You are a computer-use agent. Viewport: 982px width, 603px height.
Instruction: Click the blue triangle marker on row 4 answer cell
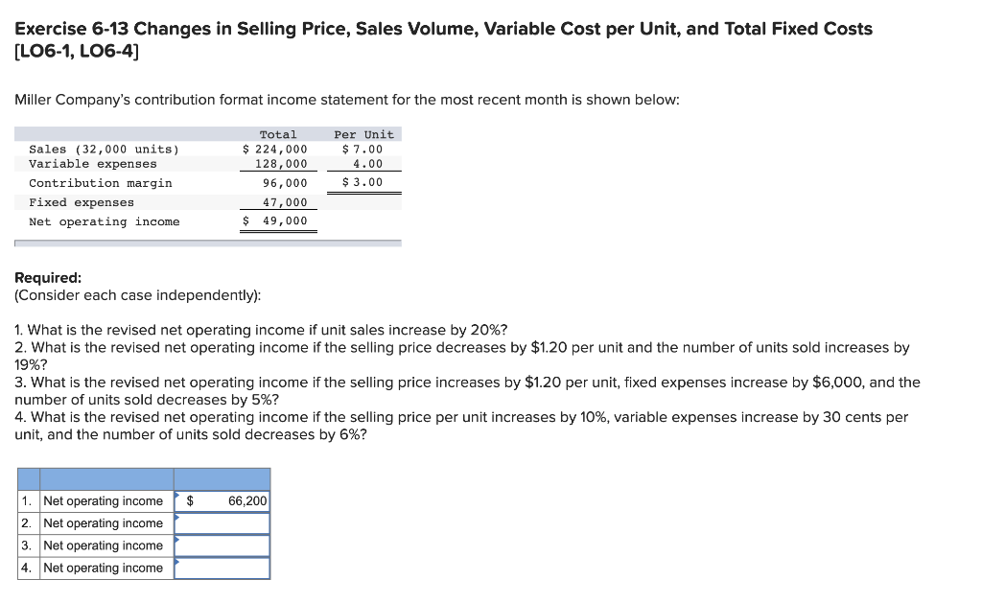(177, 563)
